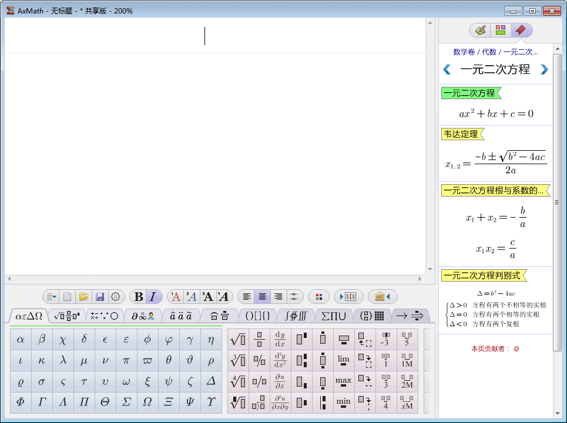Select the 韦达定理 formula heading

click(x=461, y=134)
